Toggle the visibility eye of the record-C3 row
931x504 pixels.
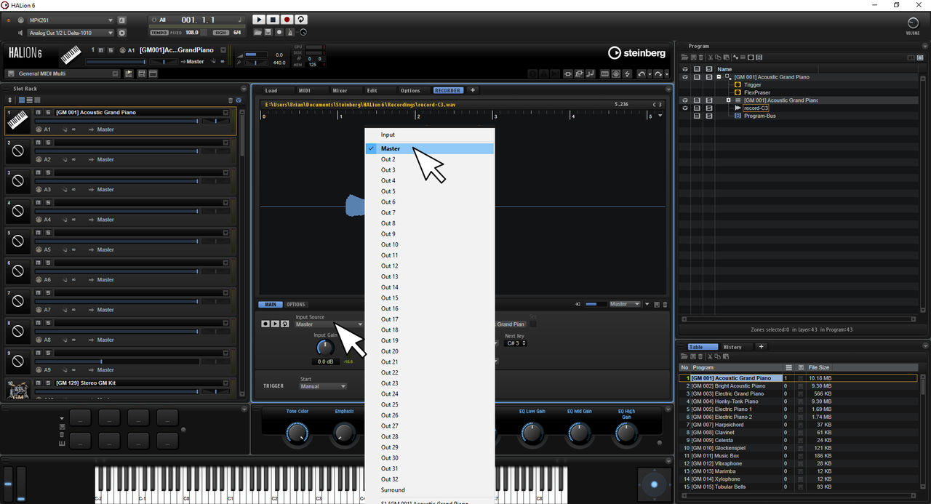(684, 108)
